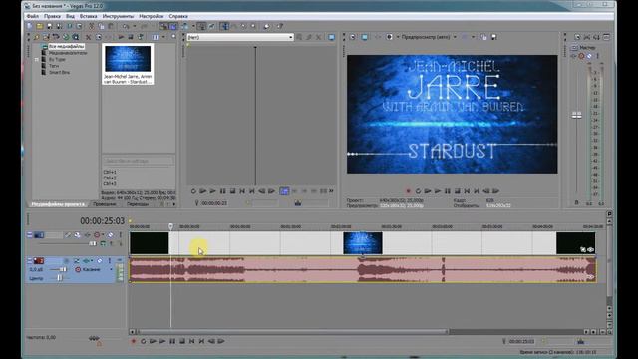Switch to Проводник tab

click(x=104, y=204)
